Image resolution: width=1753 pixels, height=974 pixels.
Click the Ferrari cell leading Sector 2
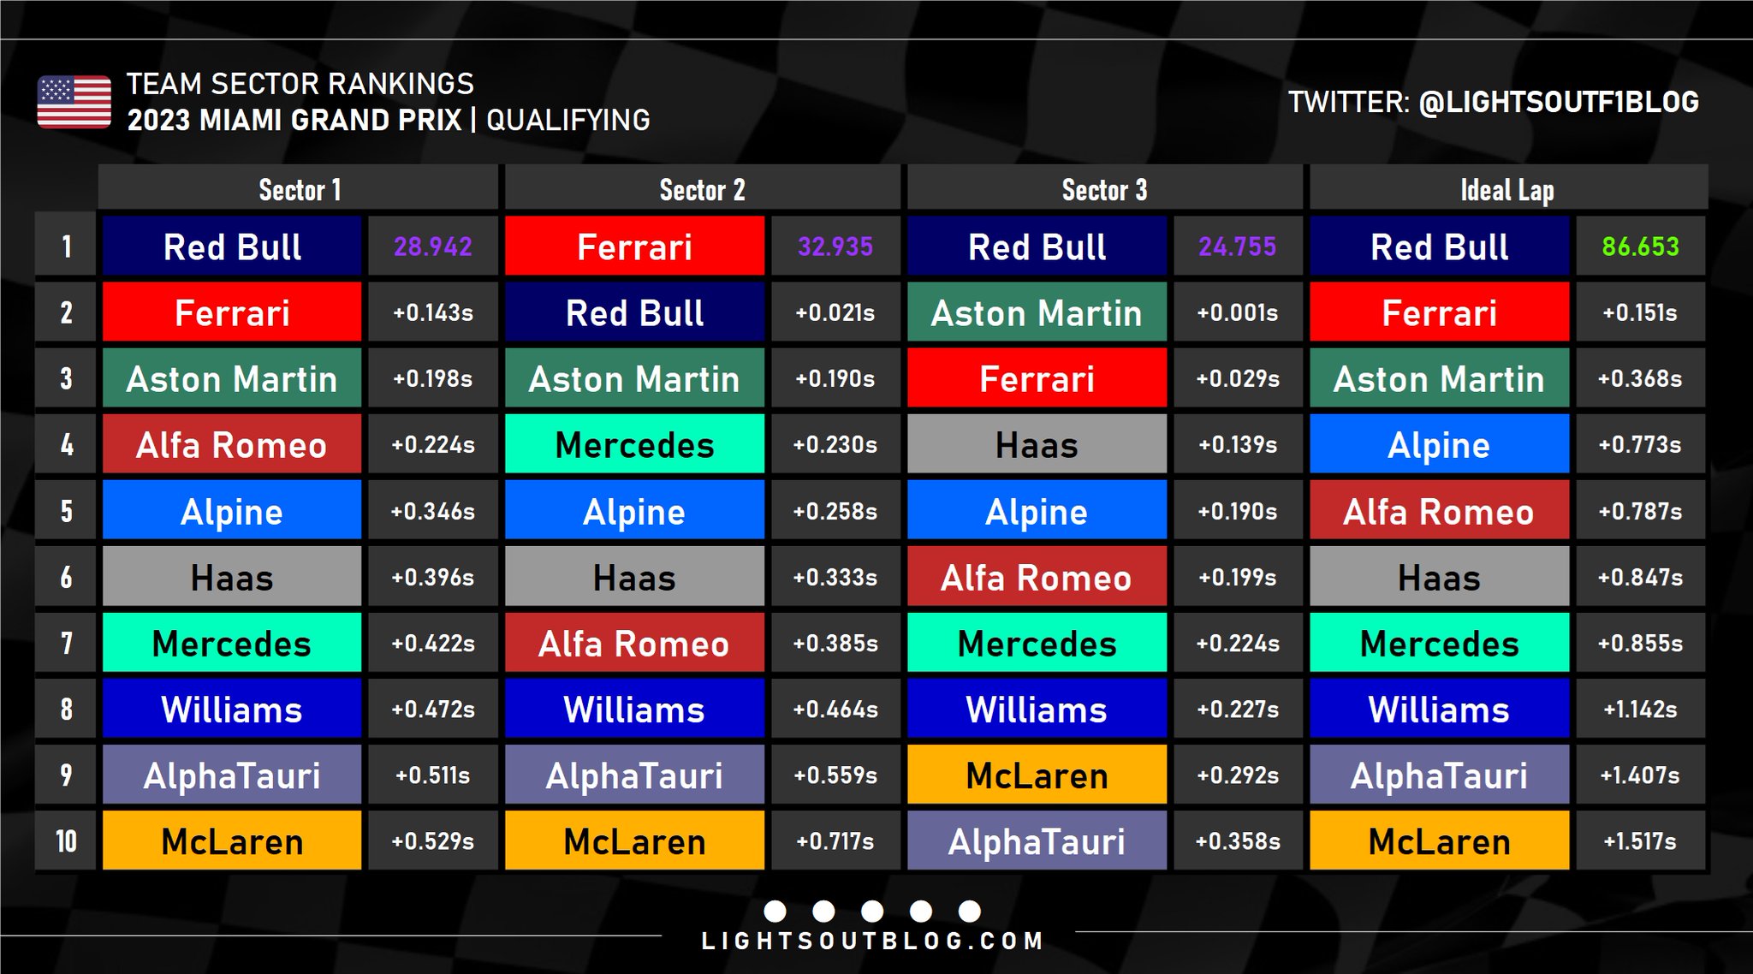pyautogui.click(x=634, y=246)
